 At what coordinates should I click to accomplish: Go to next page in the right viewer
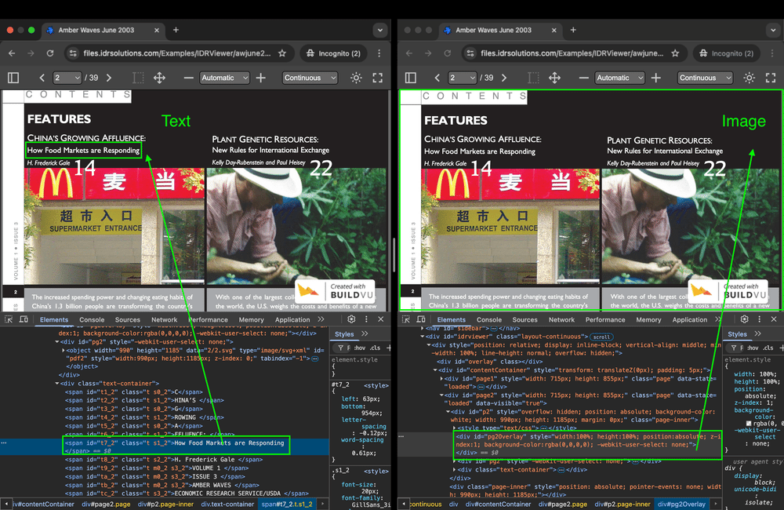[x=504, y=78]
